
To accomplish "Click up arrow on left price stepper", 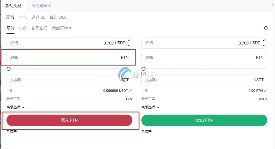I will [x=129, y=40].
